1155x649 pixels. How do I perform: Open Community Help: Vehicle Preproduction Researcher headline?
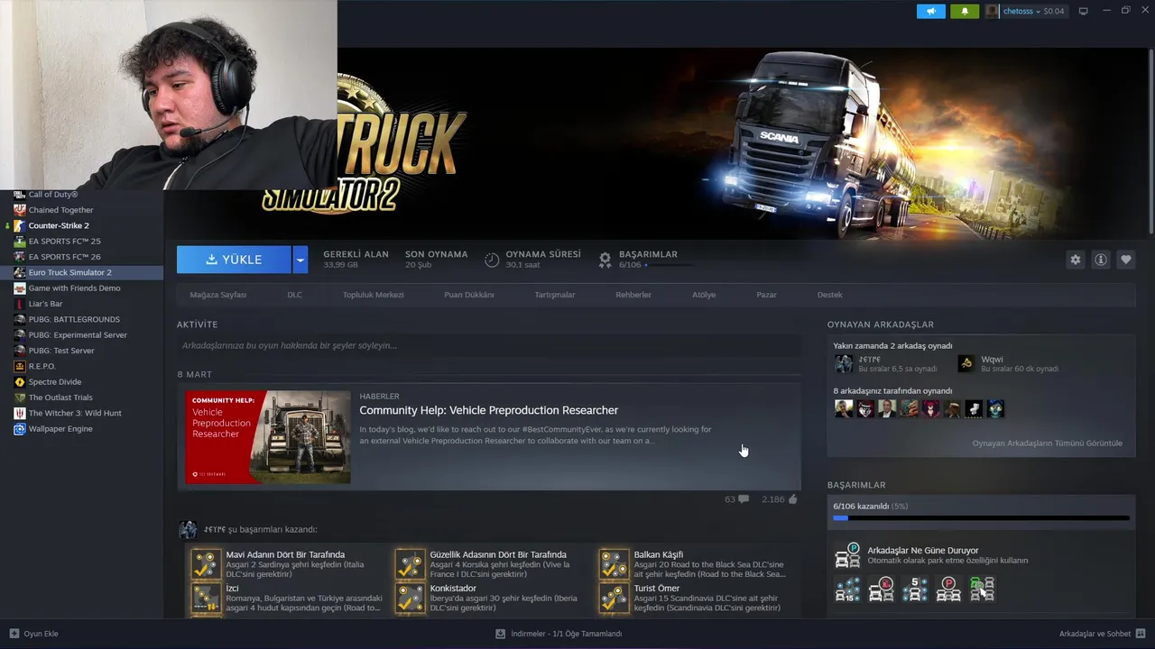click(x=489, y=410)
